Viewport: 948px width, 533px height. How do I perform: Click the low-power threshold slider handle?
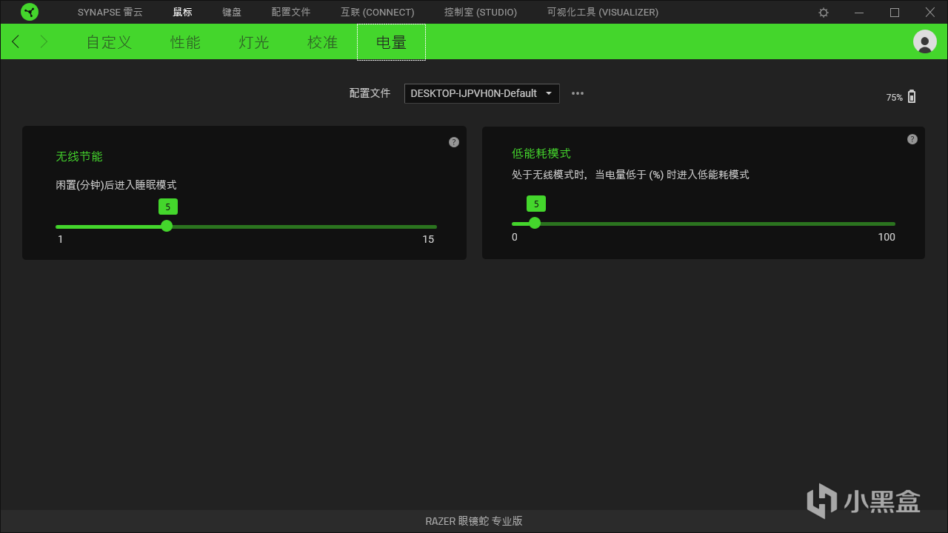click(535, 223)
